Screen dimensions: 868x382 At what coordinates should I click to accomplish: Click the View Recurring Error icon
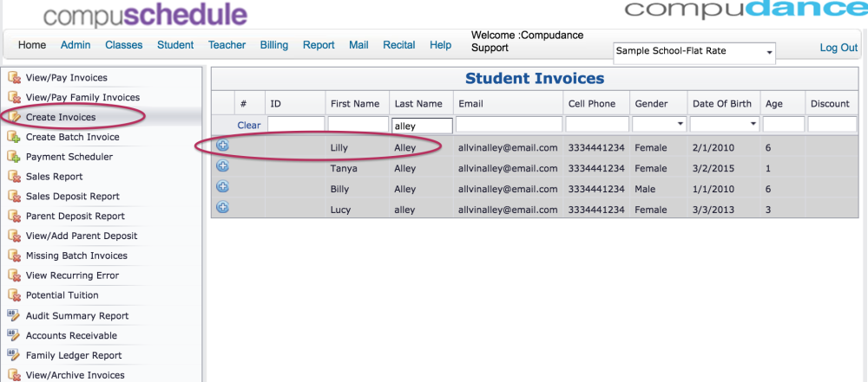pos(14,275)
